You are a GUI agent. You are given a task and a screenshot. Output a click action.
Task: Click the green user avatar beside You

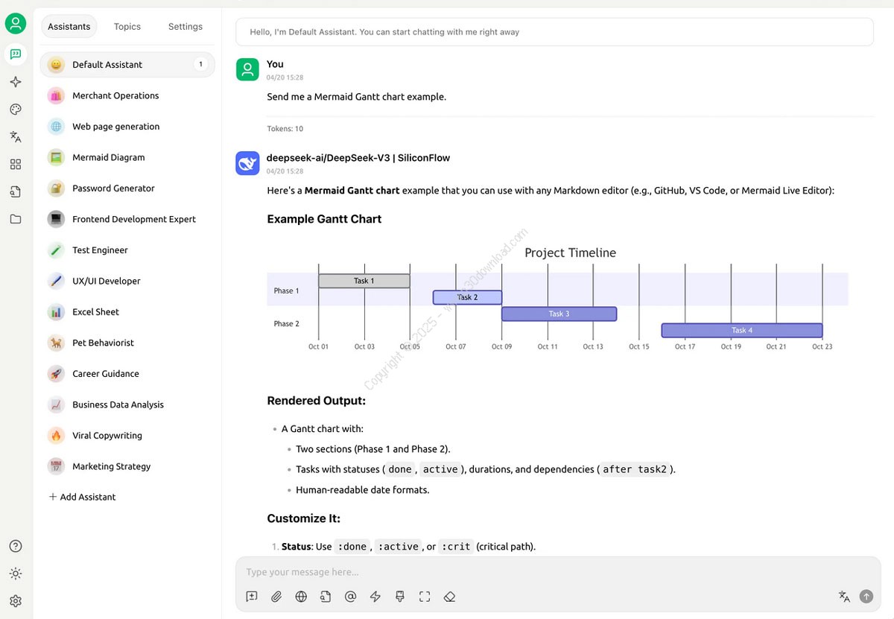(x=247, y=69)
